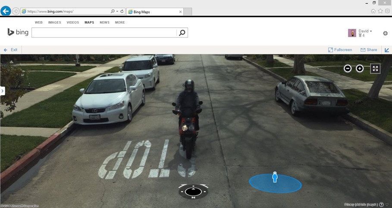Enter Fullscreen mode
The image size is (392, 208).
pyautogui.click(x=340, y=50)
